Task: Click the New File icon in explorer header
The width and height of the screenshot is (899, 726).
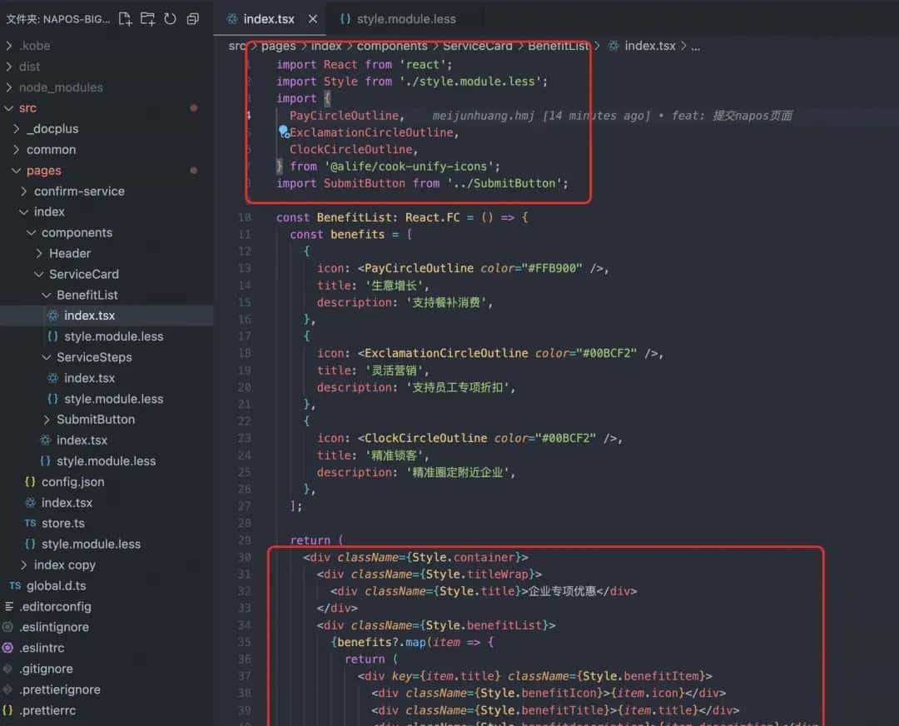Action: coord(125,18)
